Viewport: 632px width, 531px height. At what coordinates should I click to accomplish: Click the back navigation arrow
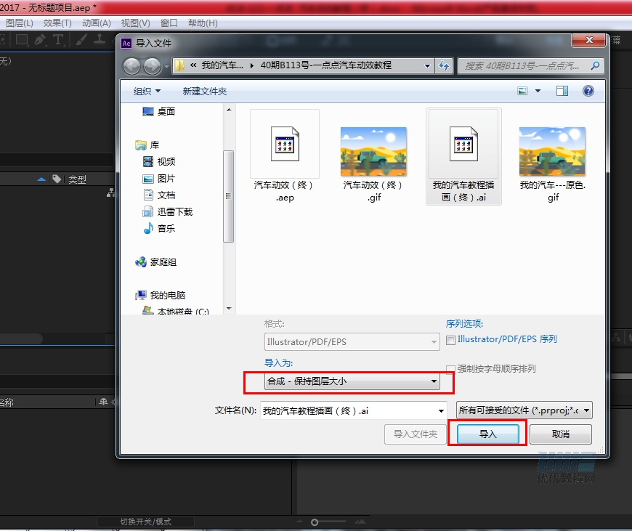coord(131,66)
